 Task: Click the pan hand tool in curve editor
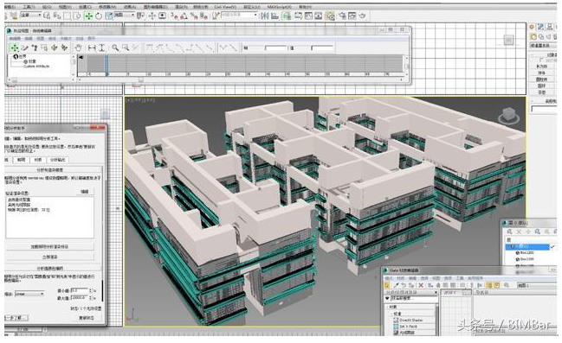[x=78, y=48]
